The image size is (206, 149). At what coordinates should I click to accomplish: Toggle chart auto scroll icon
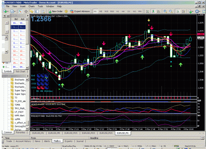[178, 12]
